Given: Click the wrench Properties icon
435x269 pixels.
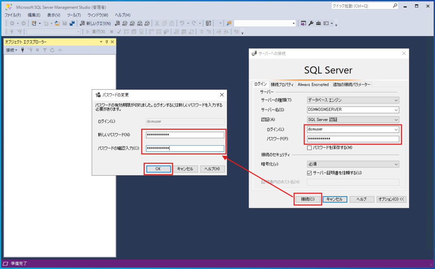Looking at the screenshot, I should (x=311, y=23).
